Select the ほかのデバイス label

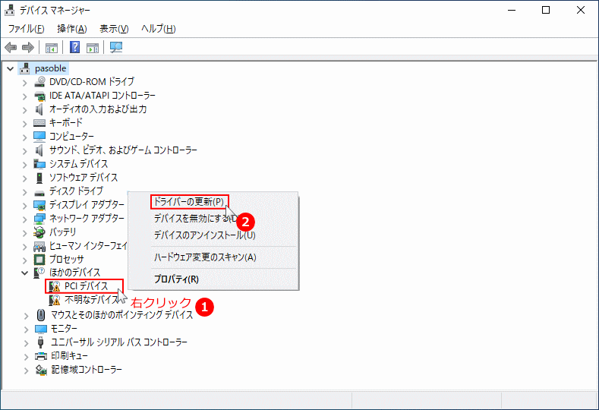pos(75,273)
